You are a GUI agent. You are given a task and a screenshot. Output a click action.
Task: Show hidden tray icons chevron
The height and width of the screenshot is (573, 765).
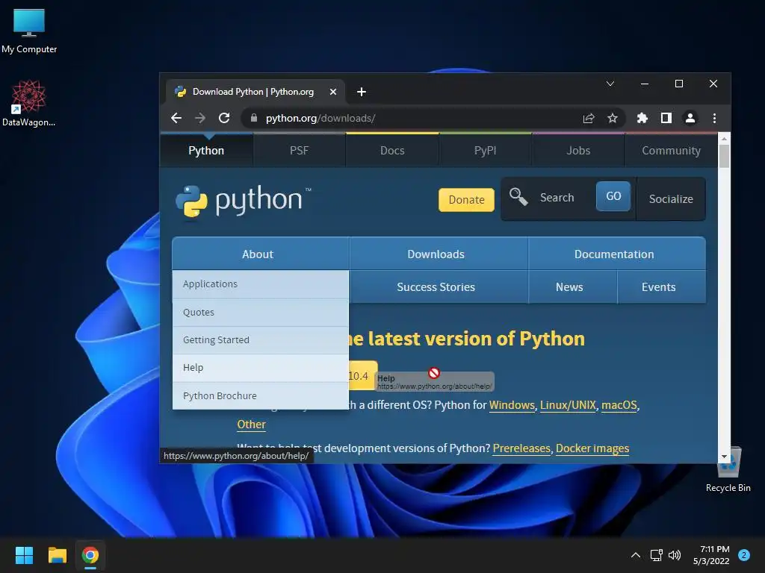click(x=635, y=555)
